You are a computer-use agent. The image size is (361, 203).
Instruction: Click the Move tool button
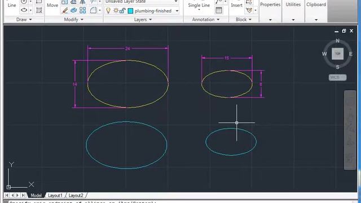[52, 5]
